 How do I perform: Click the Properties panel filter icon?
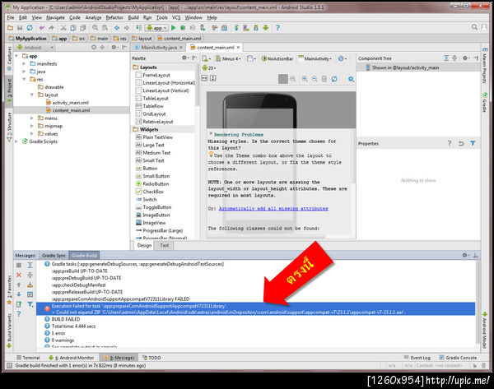473,144
